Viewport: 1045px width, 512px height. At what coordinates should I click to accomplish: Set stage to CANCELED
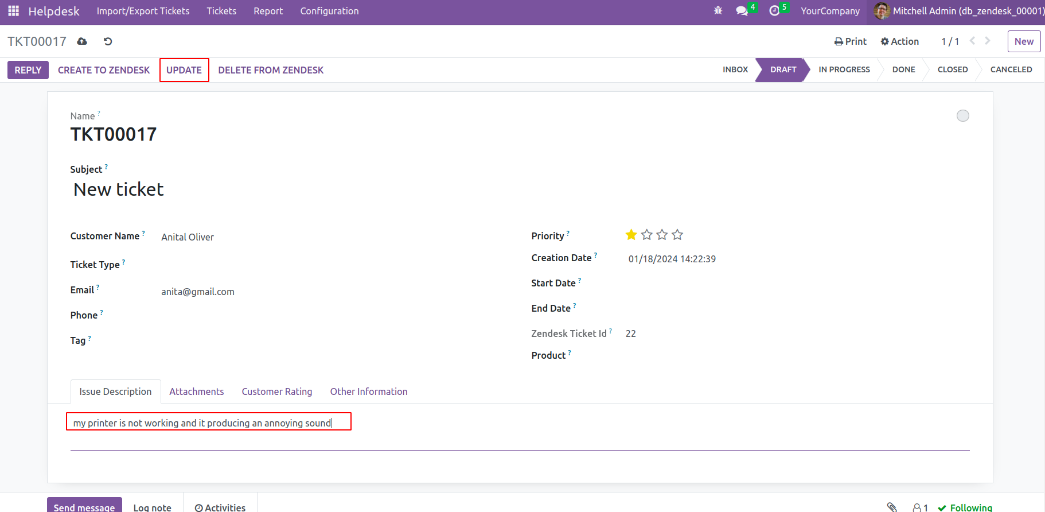point(1011,69)
